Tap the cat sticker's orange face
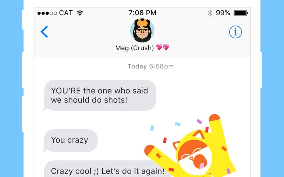The height and width of the screenshot is (177, 284). pyautogui.click(x=192, y=150)
